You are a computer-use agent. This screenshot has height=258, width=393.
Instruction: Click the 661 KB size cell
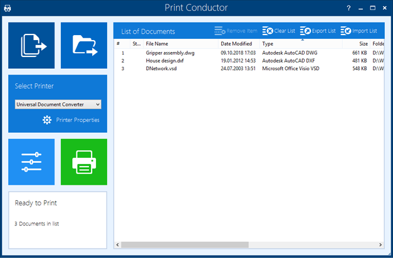pyautogui.click(x=360, y=53)
